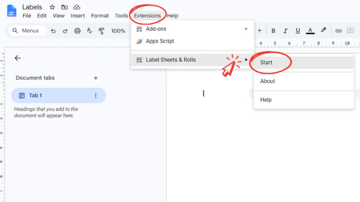Image resolution: width=360 pixels, height=202 pixels.
Task: Click the Redo arrow icon
Action: click(65, 31)
